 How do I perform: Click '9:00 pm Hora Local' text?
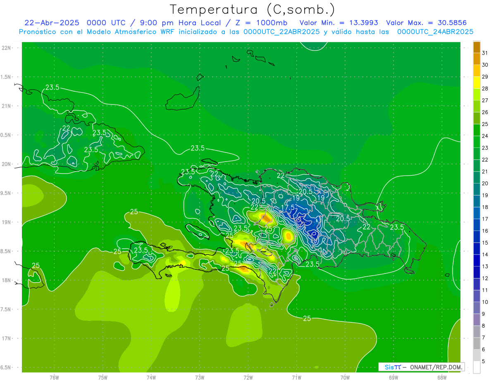pyautogui.click(x=179, y=23)
